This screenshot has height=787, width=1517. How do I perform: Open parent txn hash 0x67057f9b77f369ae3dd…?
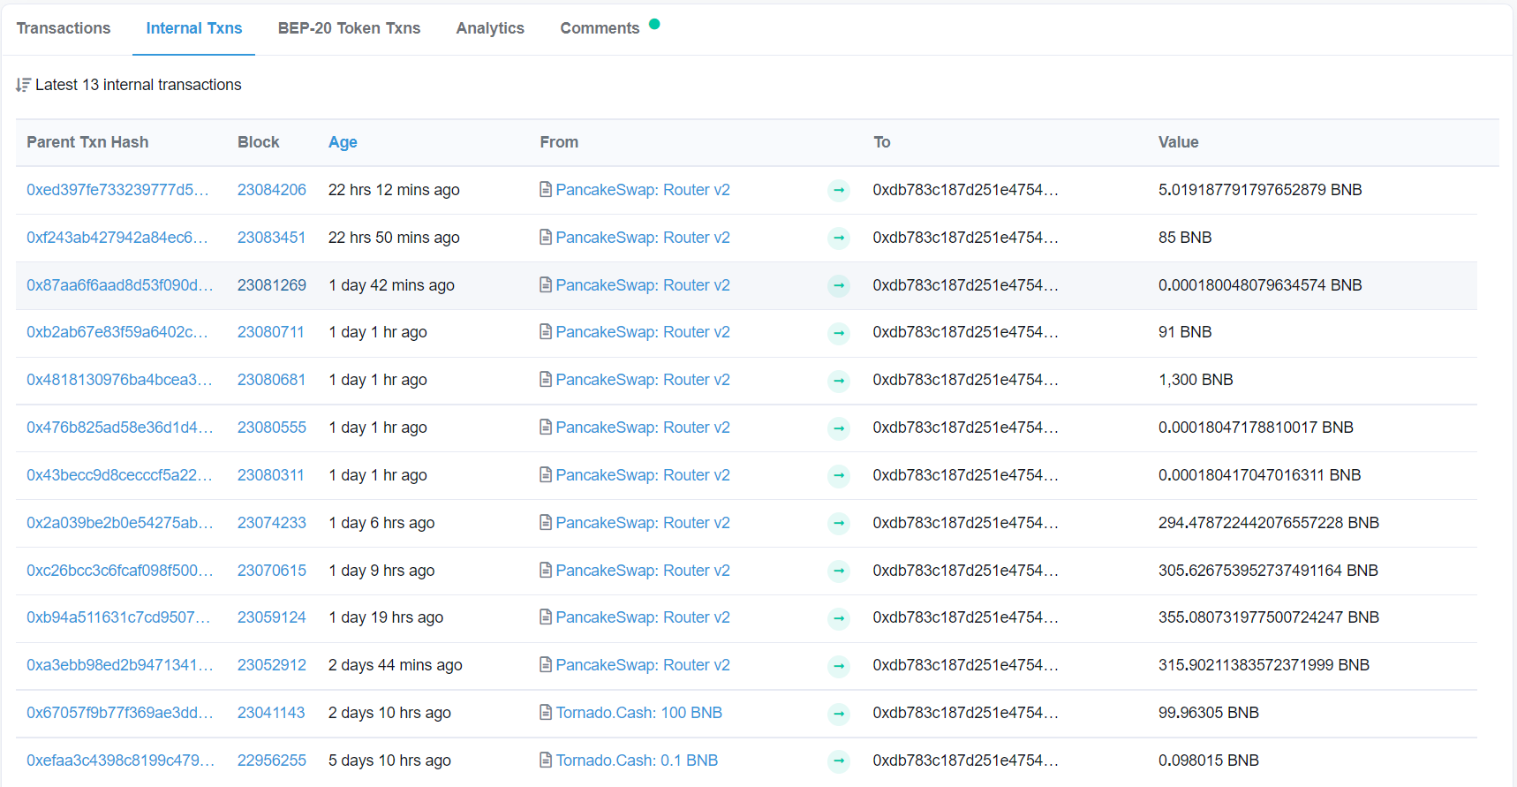click(119, 713)
